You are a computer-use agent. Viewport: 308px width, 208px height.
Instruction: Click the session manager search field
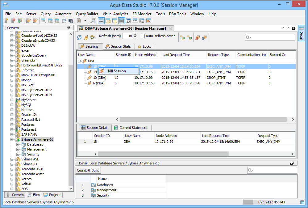click(270, 37)
